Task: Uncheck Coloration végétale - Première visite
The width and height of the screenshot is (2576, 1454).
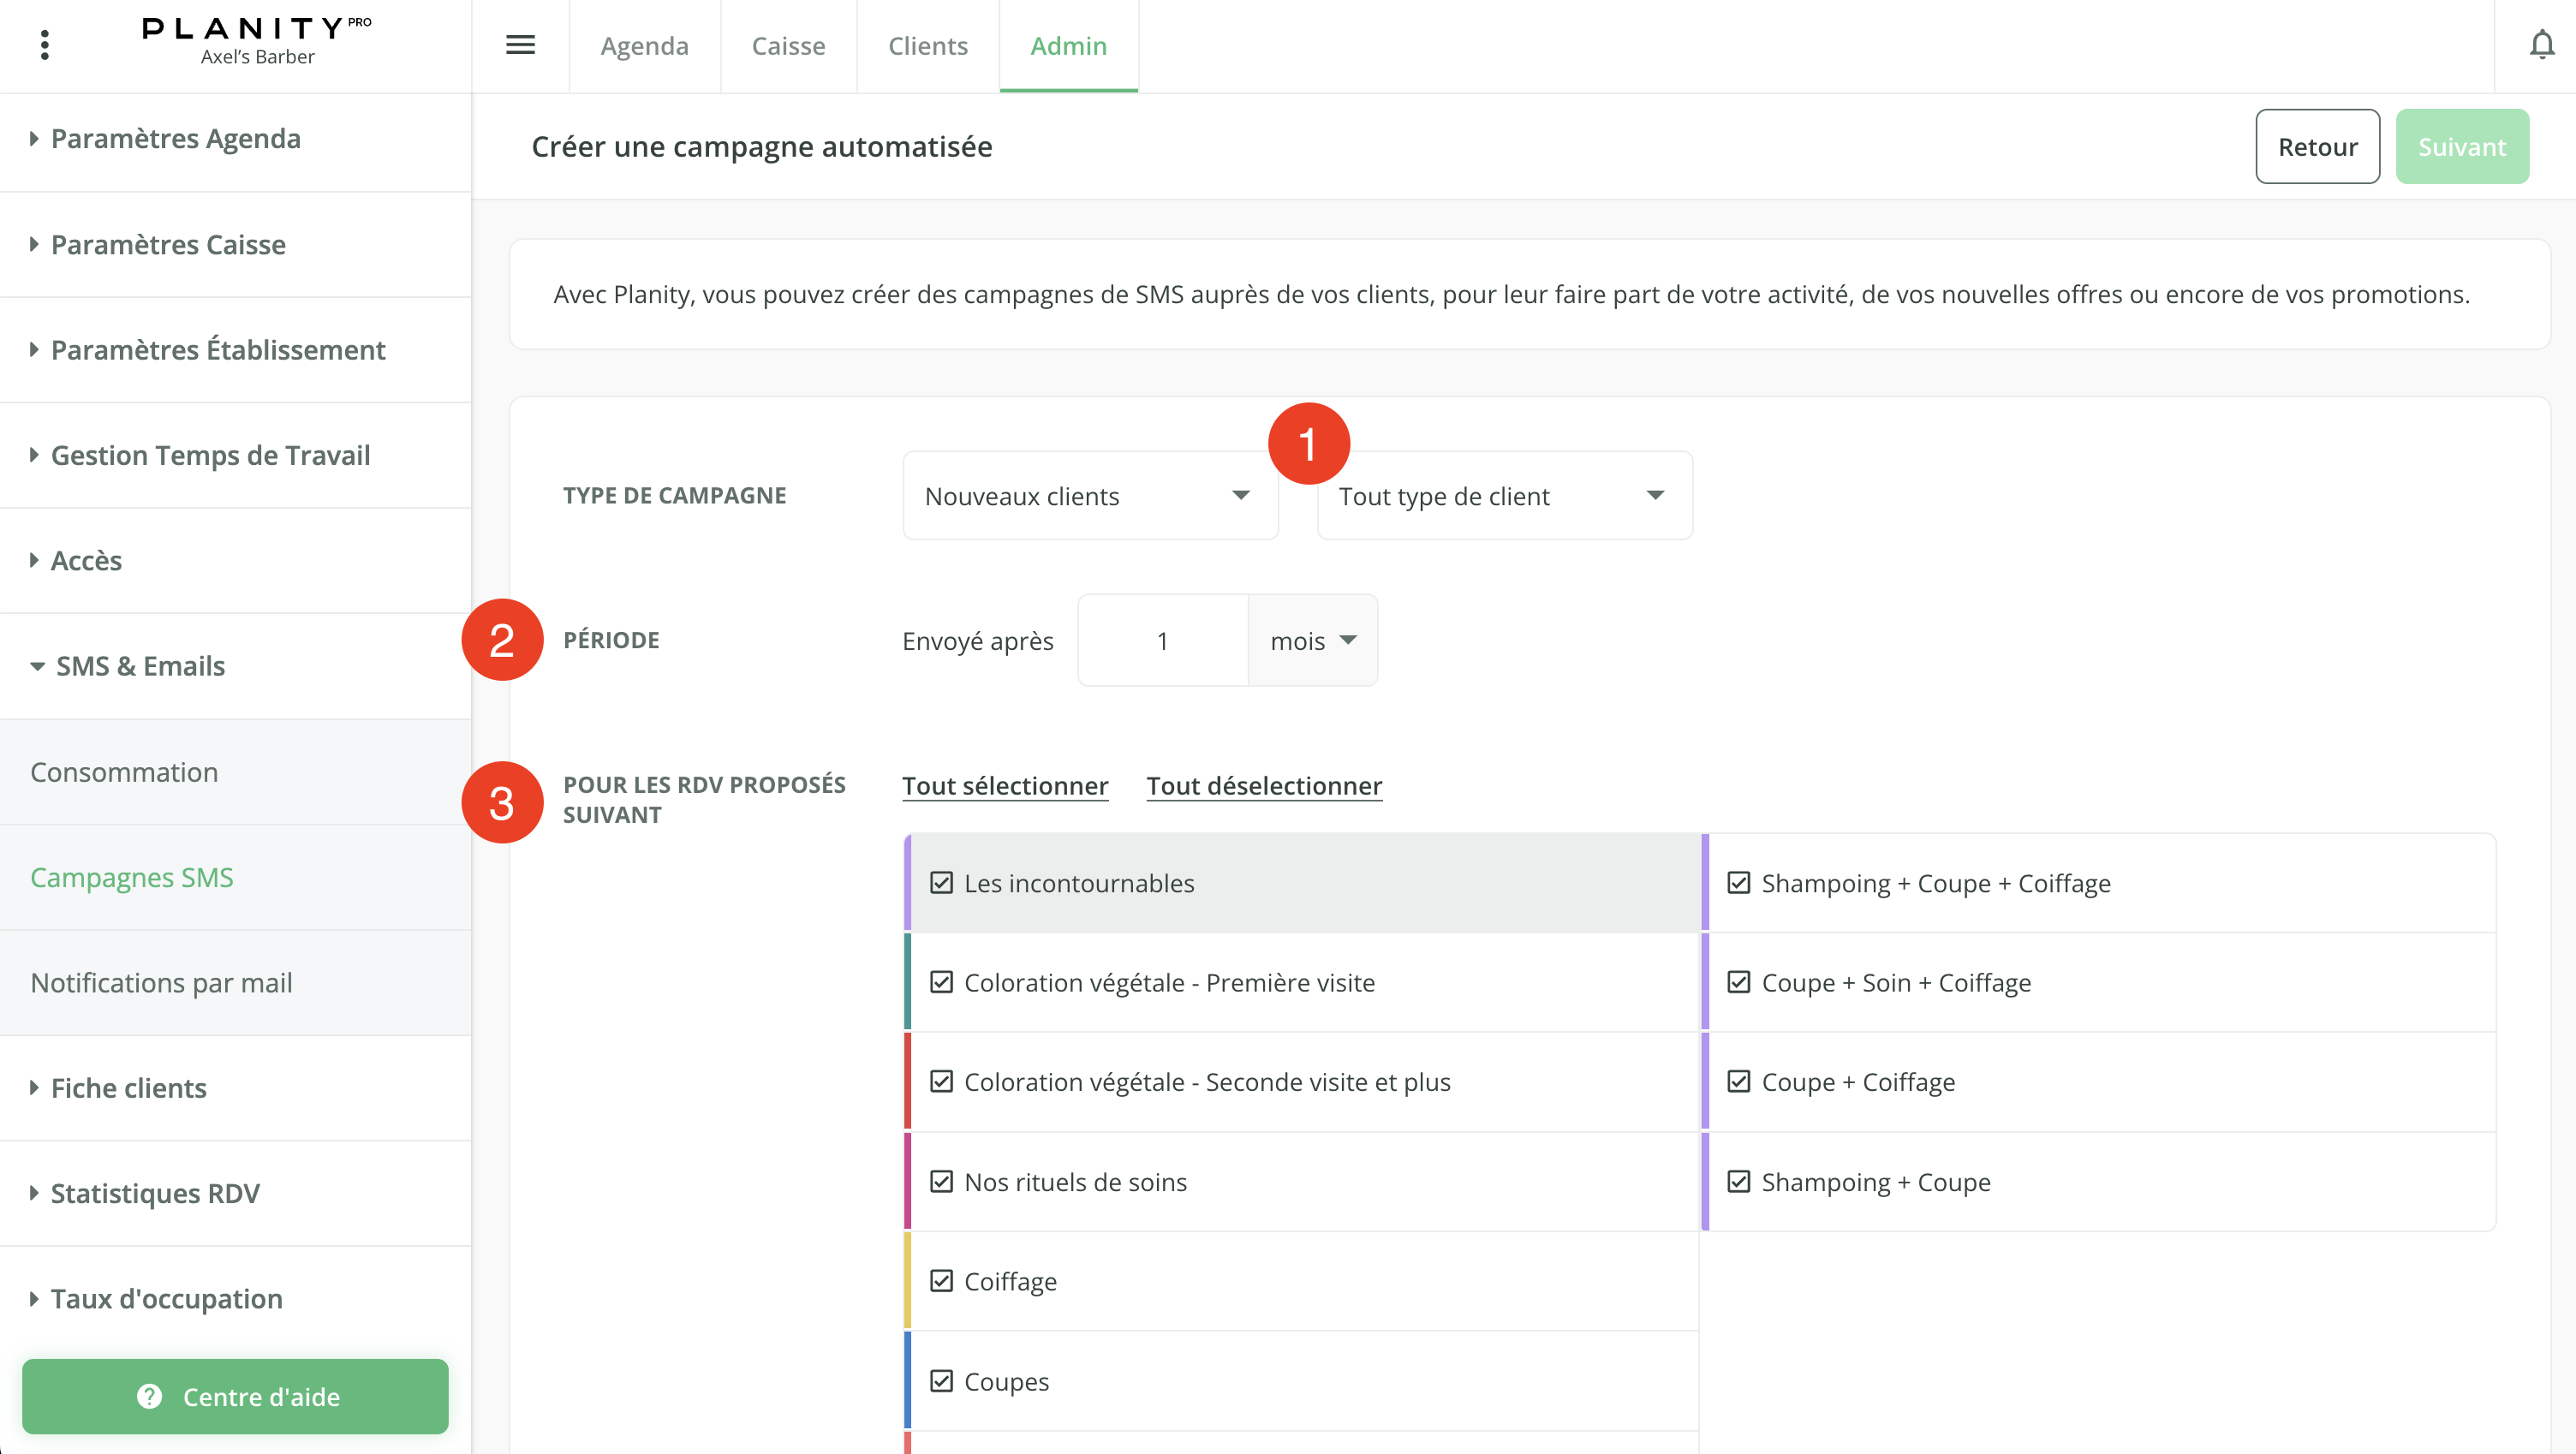Action: coord(941,982)
